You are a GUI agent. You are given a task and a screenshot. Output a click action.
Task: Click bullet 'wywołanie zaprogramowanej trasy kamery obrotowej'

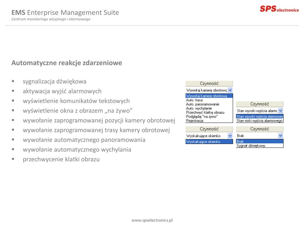[x=96, y=130]
